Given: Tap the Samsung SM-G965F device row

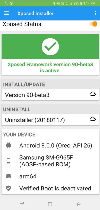Looking at the screenshot, I should point(50,161).
